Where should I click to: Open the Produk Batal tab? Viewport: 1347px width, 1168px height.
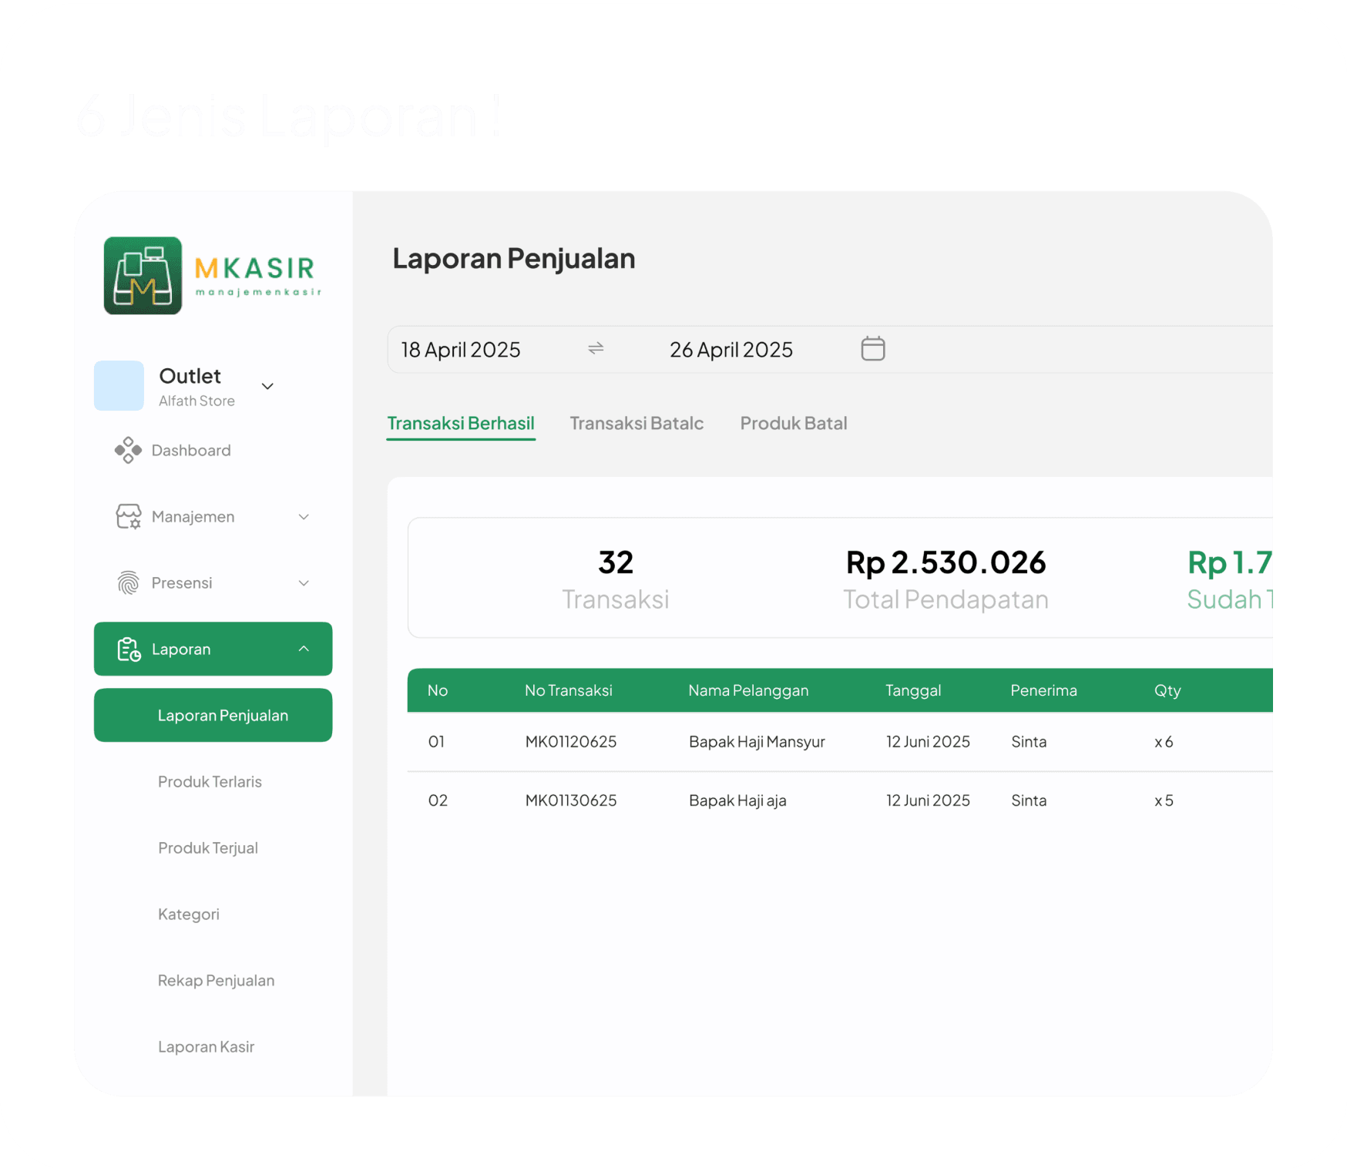click(x=794, y=423)
